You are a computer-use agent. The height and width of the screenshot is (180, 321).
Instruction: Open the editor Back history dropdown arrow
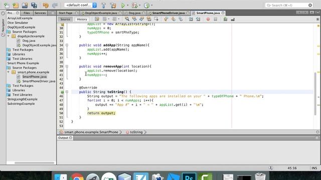pyautogui.click(x=108, y=19)
